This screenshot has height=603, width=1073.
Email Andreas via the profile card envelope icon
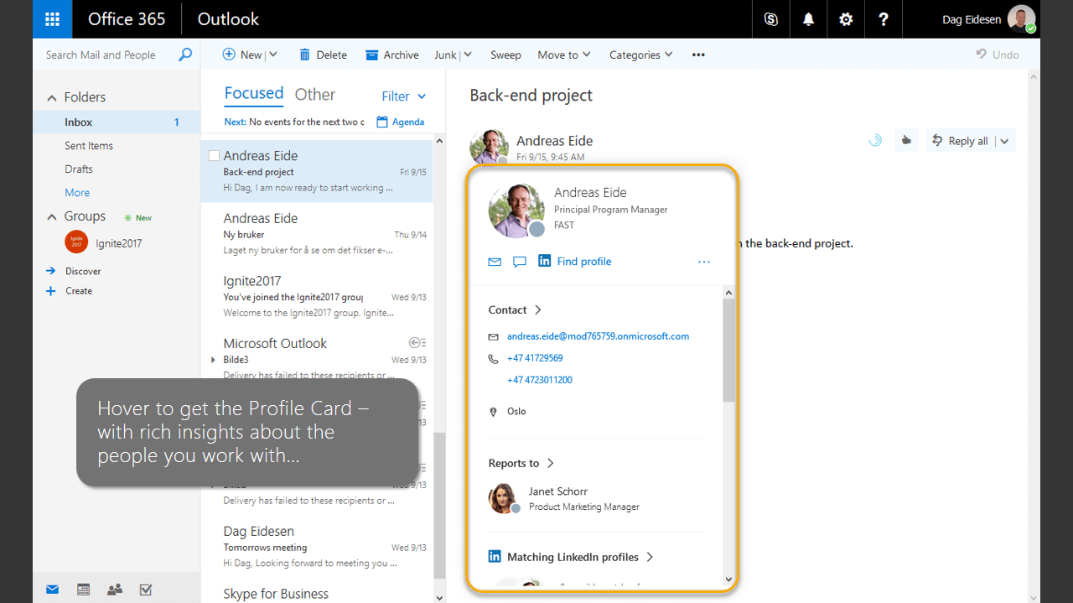495,262
